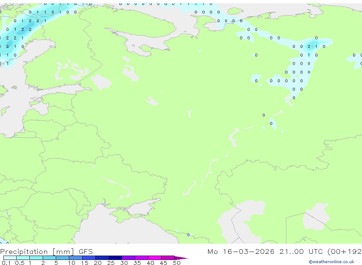362x265 pixels.
Task: Click the 'Precipitation [mm]' title text
Action: click(x=37, y=252)
